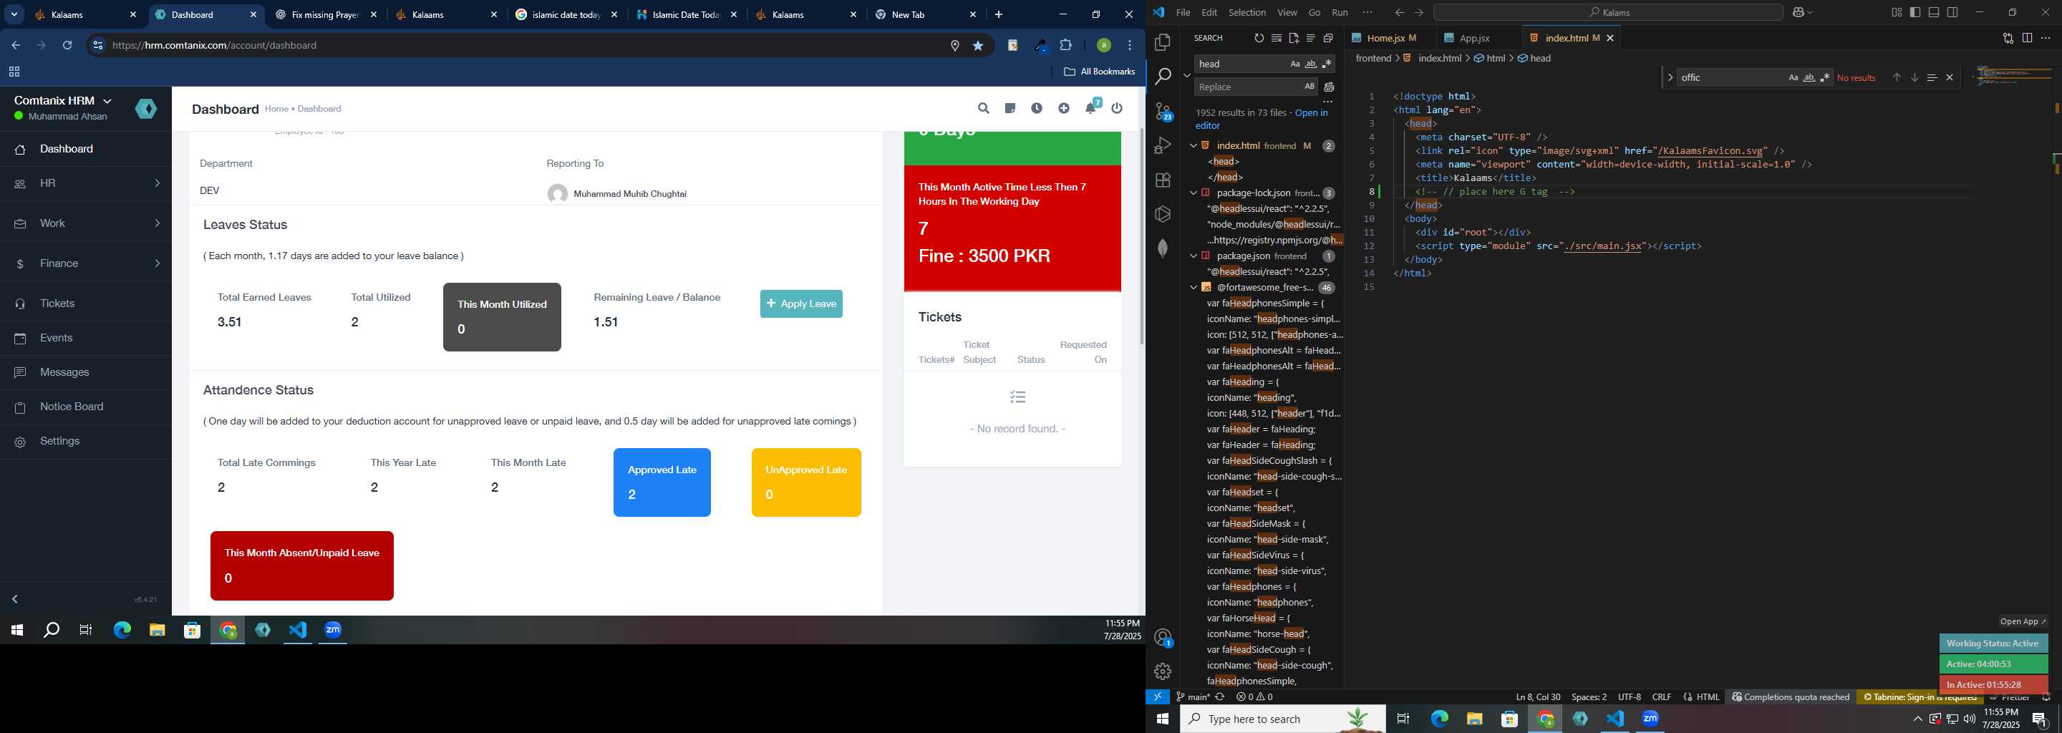Toggle Preserve Case on the Replace field

tap(1310, 87)
